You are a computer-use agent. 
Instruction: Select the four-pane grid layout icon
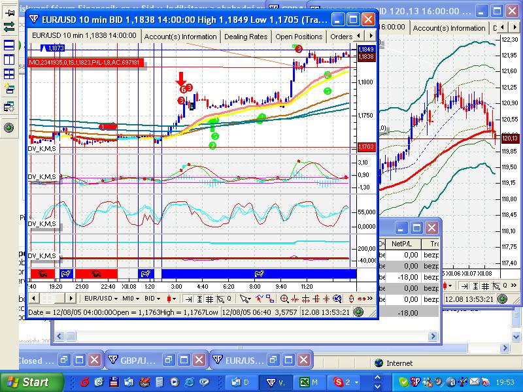tap(9, 74)
